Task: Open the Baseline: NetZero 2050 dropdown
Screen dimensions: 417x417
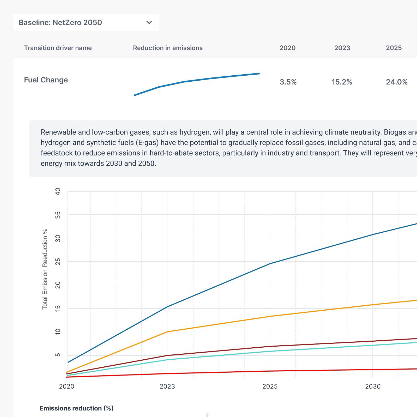Action: pyautogui.click(x=86, y=22)
